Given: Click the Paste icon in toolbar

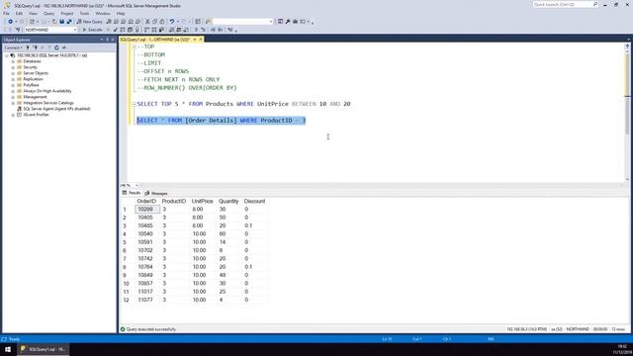Looking at the screenshot, I should point(162,22).
